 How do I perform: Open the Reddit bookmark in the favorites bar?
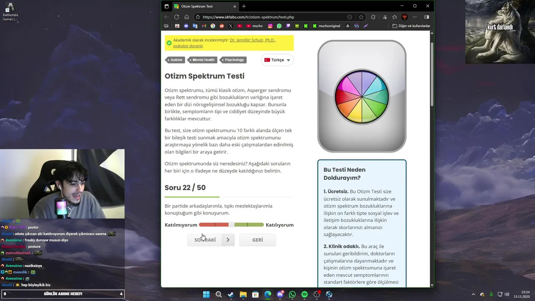222,26
